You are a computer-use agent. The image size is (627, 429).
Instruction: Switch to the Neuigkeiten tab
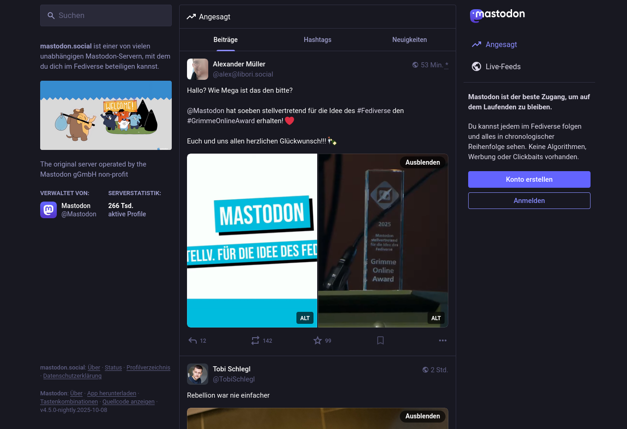point(410,40)
